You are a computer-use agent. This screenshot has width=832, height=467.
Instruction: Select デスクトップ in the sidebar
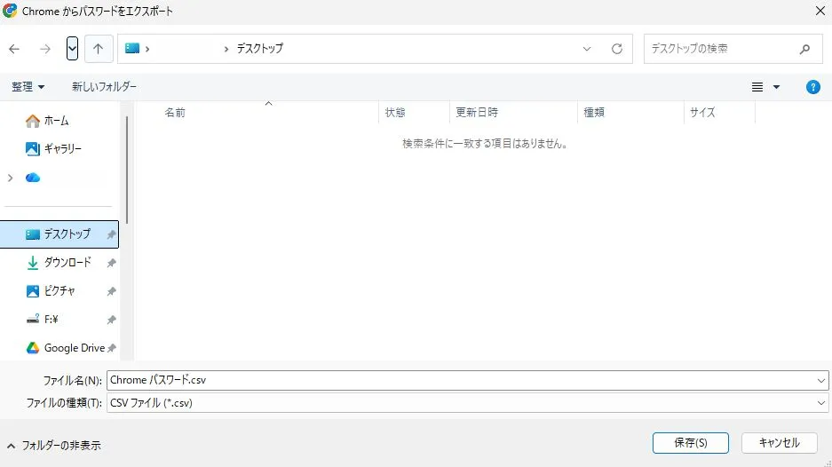click(59, 234)
